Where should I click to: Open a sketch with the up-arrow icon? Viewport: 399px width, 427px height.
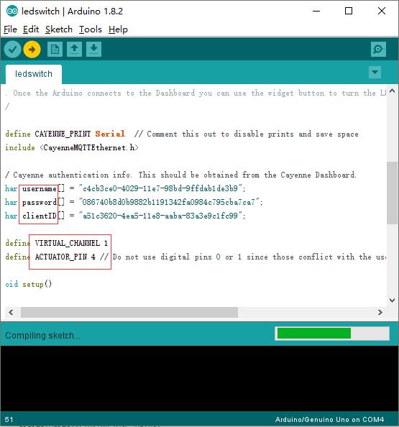[x=74, y=50]
